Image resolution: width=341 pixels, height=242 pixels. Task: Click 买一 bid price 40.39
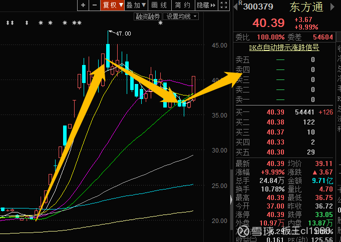275,112
